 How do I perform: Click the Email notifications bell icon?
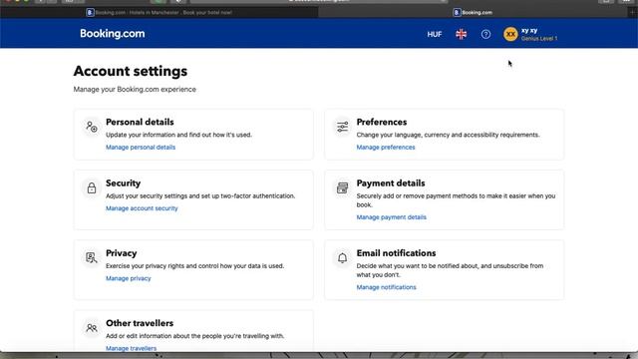[342, 257]
